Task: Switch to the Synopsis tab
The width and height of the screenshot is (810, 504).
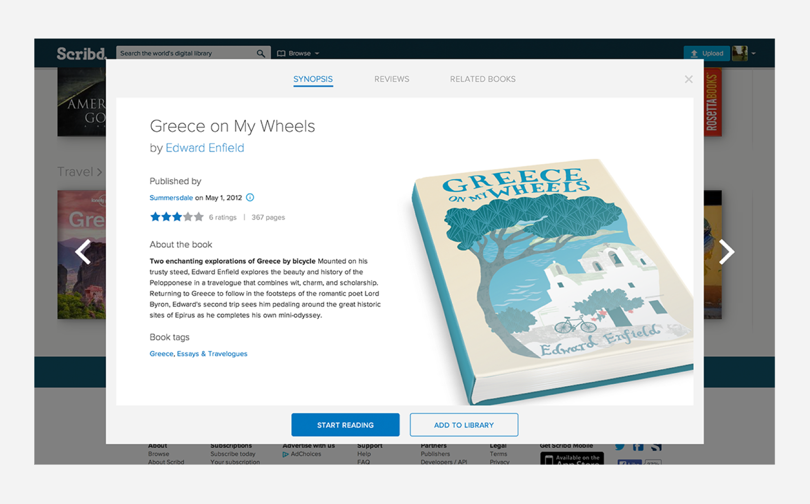Action: [313, 79]
